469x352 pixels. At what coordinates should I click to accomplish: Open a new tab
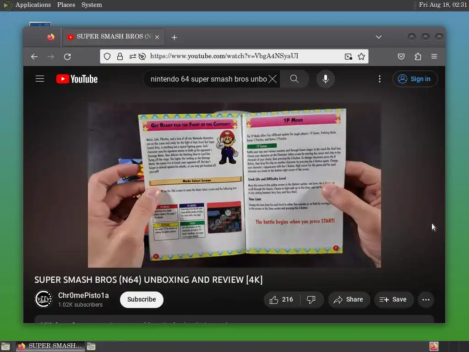[174, 38]
